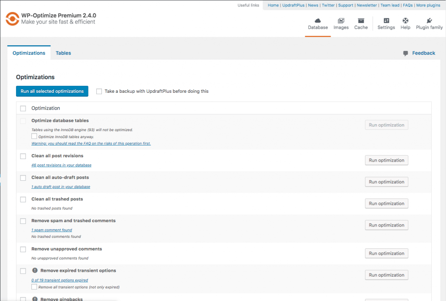The height and width of the screenshot is (301, 446).
Task: Click the info icon next to Remove pingbacks
Action: click(34, 299)
